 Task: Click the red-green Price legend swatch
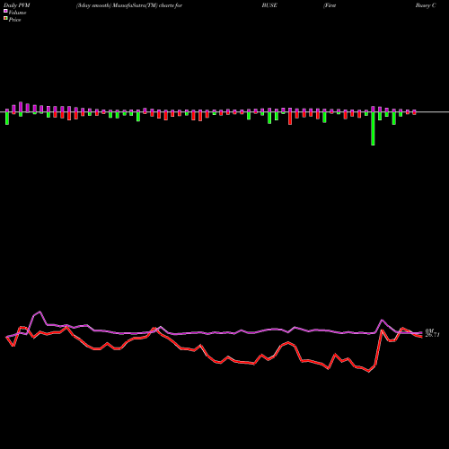pyautogui.click(x=5, y=19)
